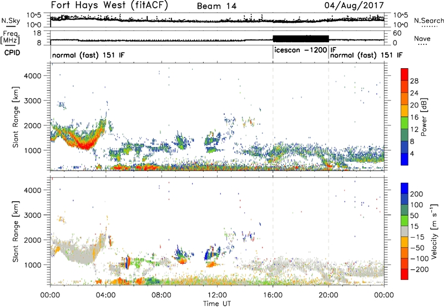This screenshot has width=444, height=307.
Task: Click the '04:00' time tick label
Action: tap(106, 295)
